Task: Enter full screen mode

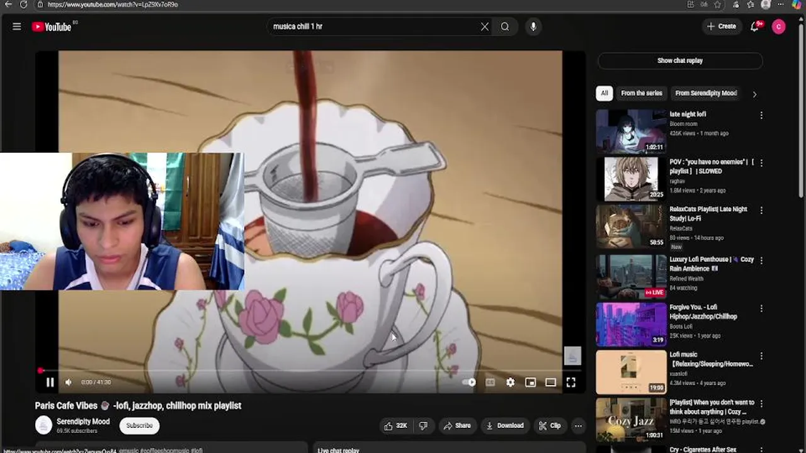Action: click(x=570, y=382)
